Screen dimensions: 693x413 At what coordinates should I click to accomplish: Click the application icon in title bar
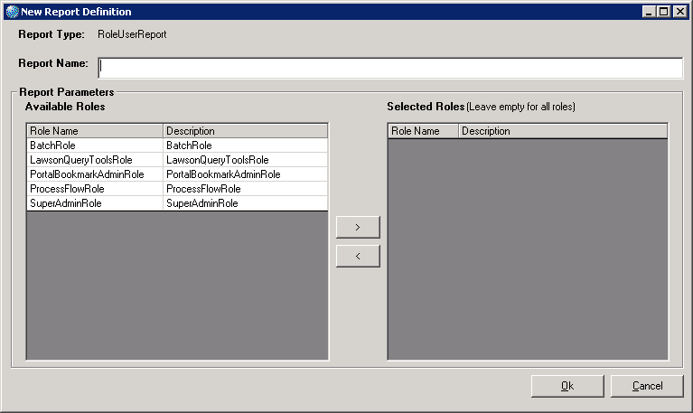point(13,12)
